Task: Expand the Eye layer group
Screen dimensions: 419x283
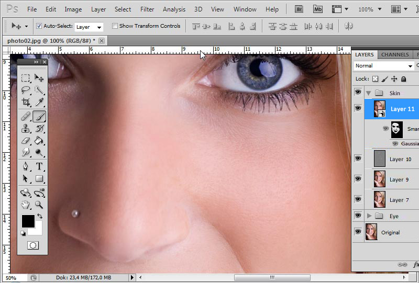Action: (x=369, y=216)
